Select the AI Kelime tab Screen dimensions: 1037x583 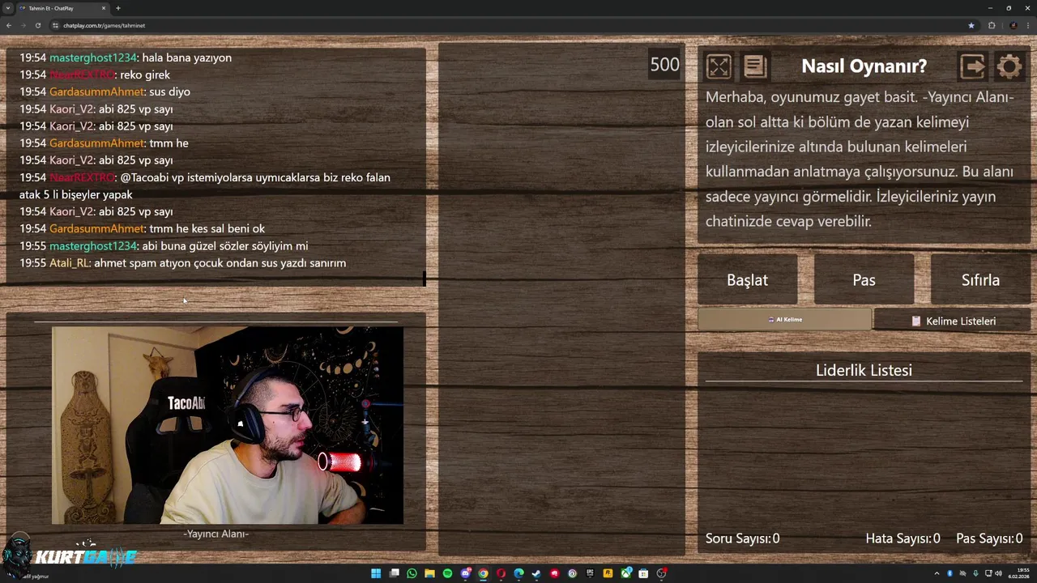[x=784, y=320]
